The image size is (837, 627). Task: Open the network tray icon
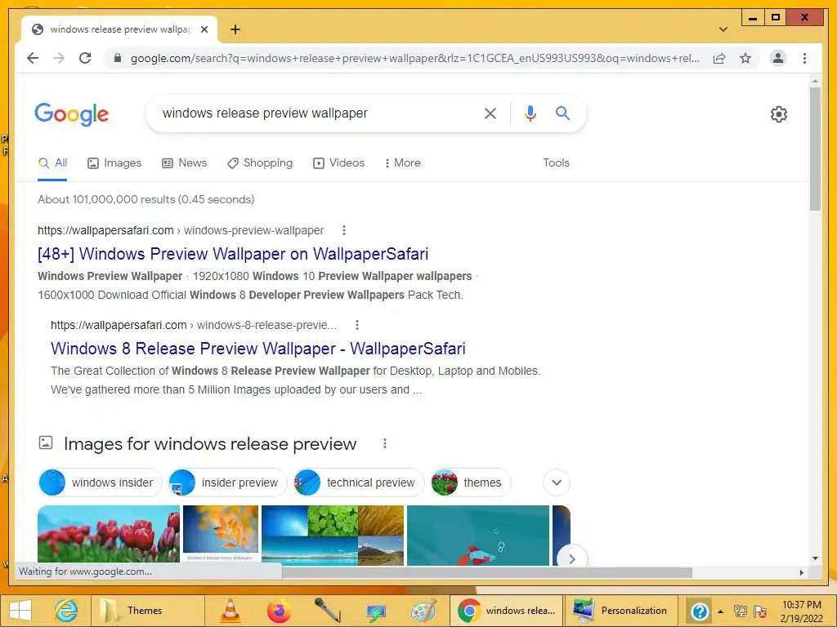[x=740, y=611]
